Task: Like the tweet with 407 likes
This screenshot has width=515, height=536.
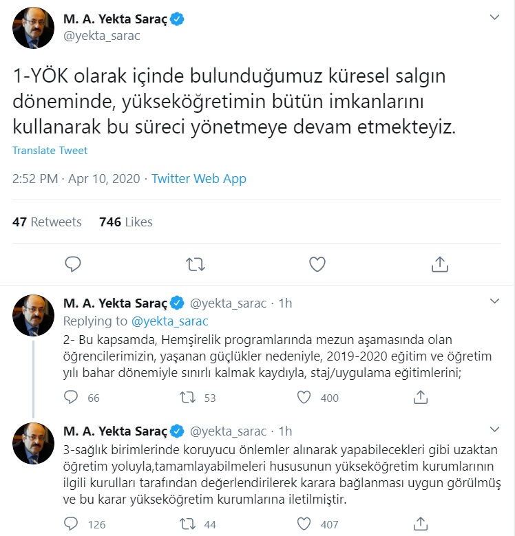Action: (304, 524)
